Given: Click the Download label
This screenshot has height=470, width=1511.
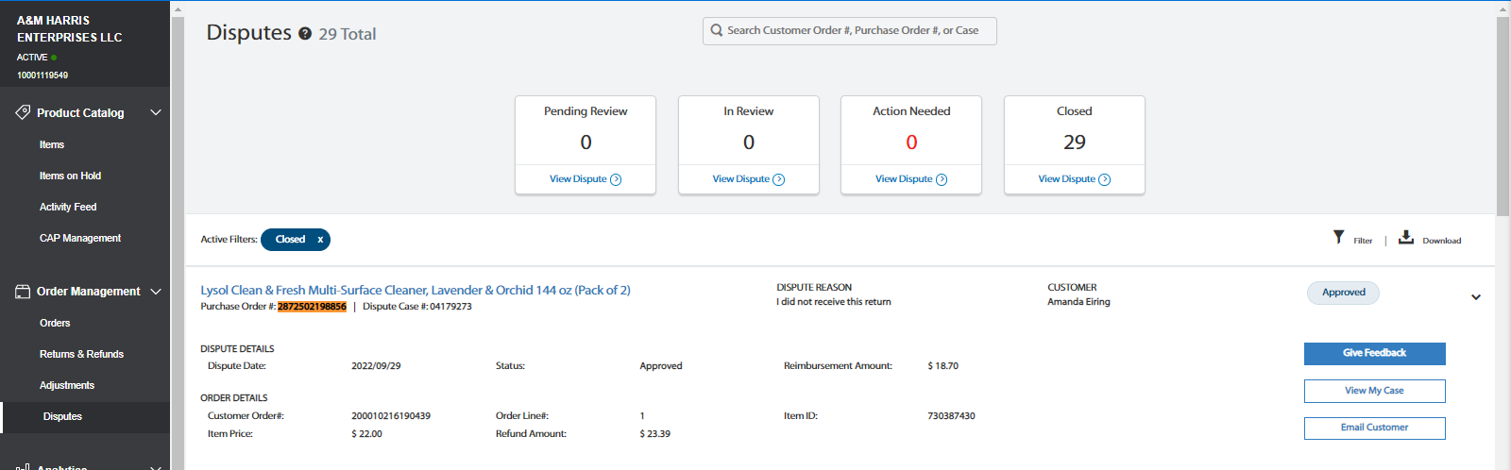Looking at the screenshot, I should click(x=1442, y=241).
